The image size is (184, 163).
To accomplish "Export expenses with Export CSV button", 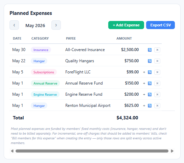I will pos(160,25).
